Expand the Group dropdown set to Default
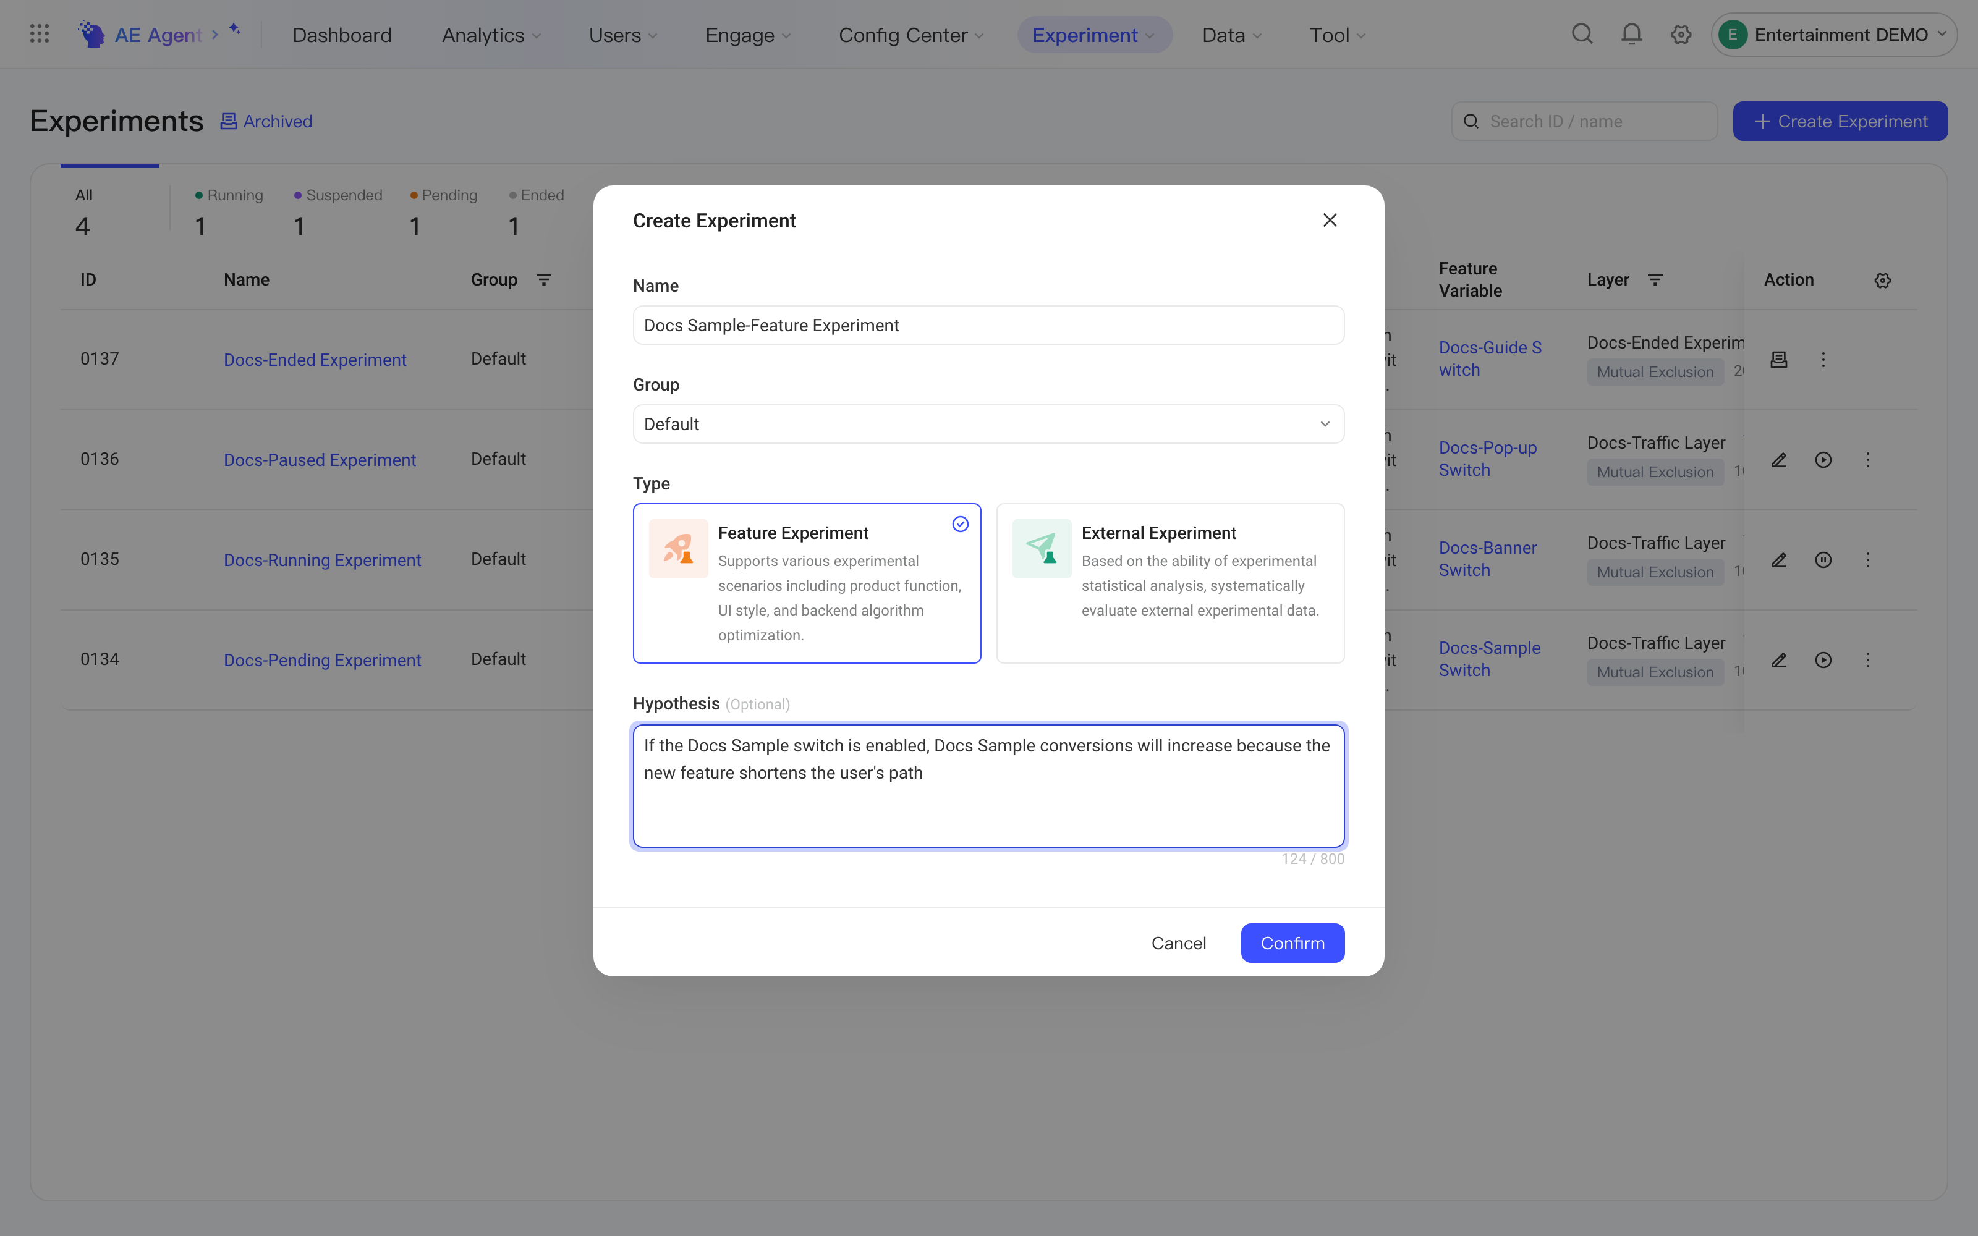 988,425
